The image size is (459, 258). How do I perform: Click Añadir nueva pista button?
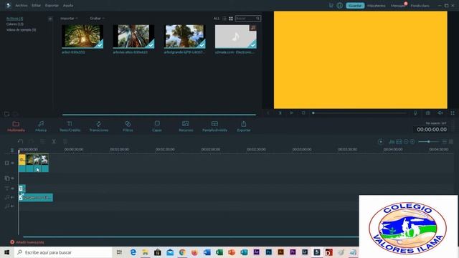click(x=27, y=242)
